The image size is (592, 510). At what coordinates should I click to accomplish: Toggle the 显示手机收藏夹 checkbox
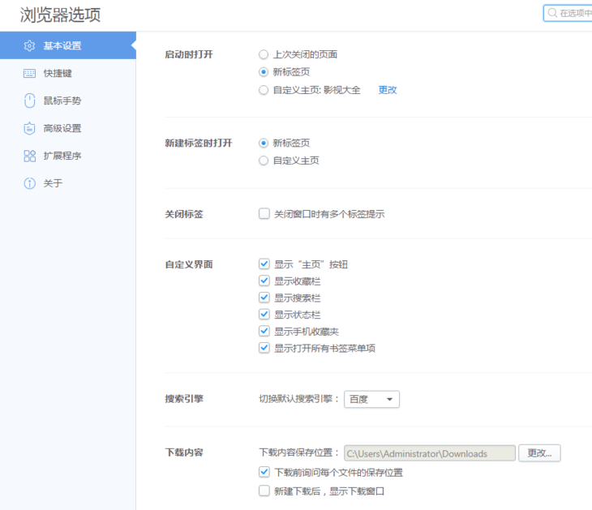click(x=264, y=331)
